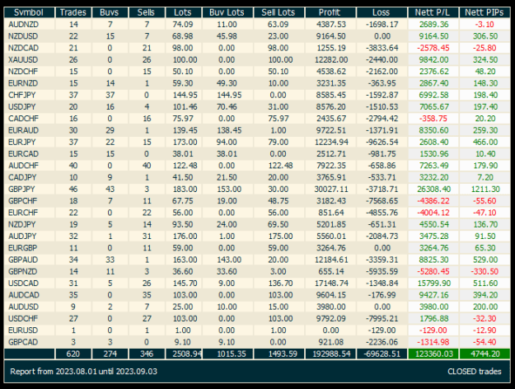
Task: Select the AUDCAD symbol cell
Action: click(29, 295)
